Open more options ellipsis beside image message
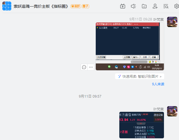 pos(91,67)
